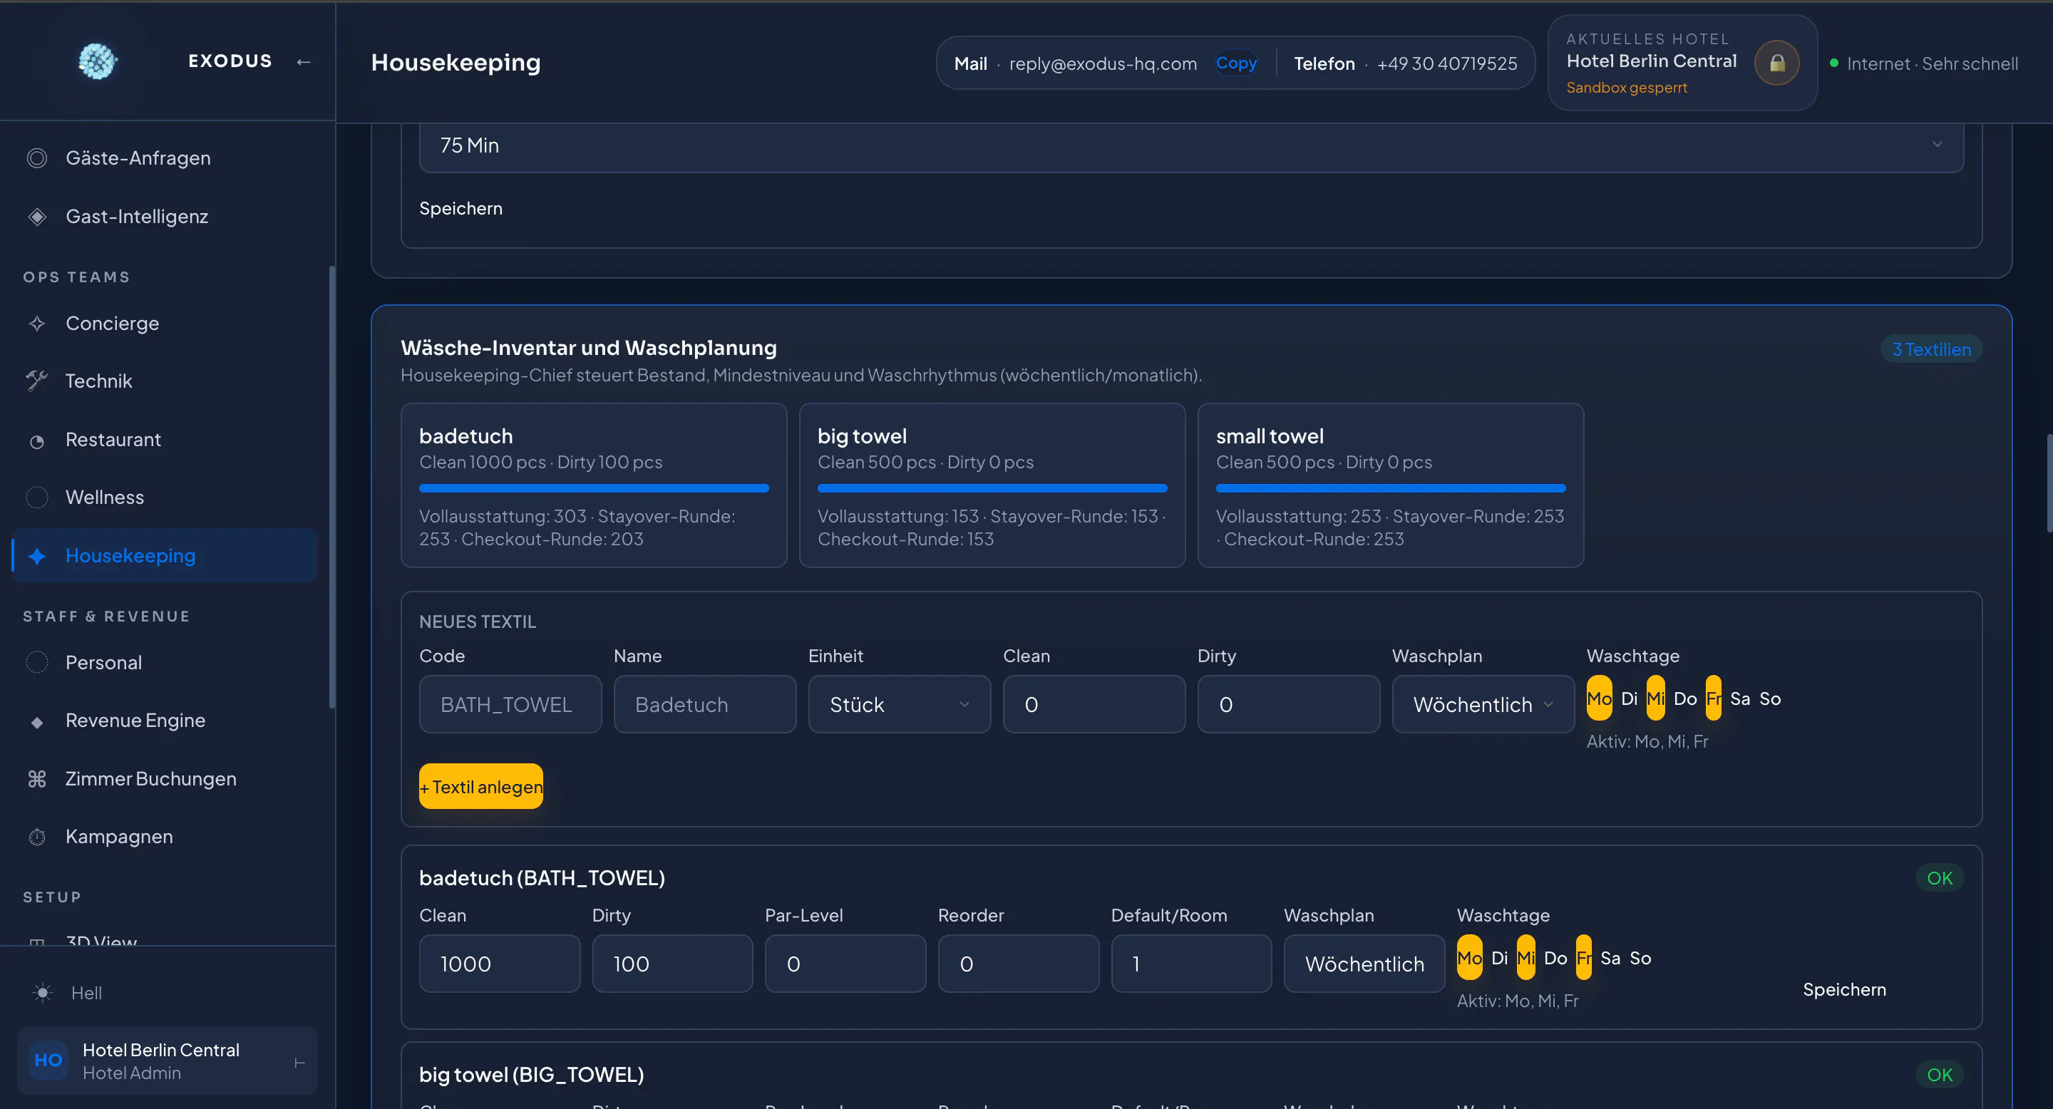Click the Concierge star icon
The width and height of the screenshot is (2053, 1109).
tap(36, 324)
